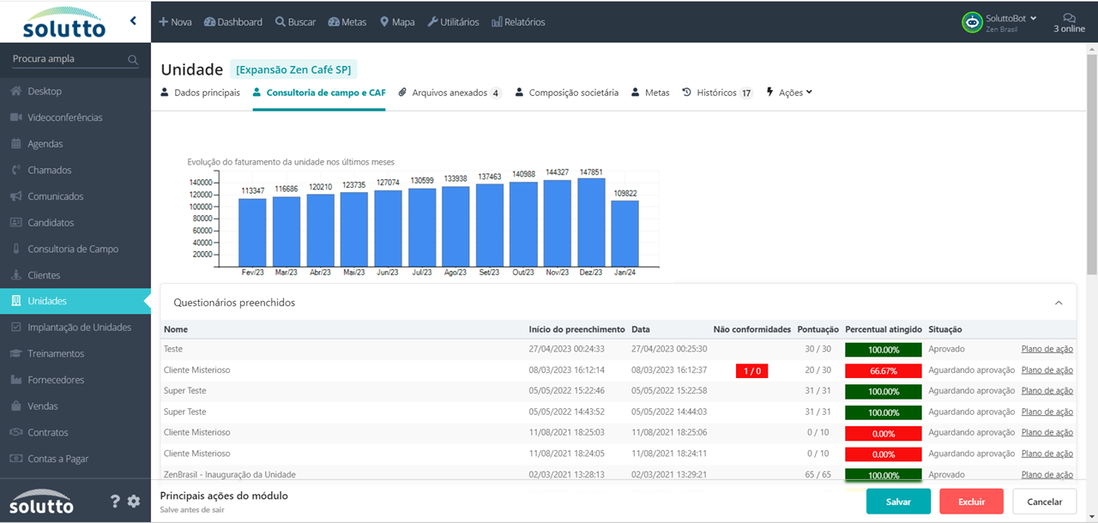Click the Expansão Zen Café SP badge
1098x523 pixels.
click(293, 69)
